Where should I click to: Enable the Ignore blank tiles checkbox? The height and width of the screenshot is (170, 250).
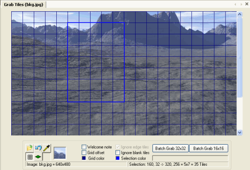pos(118,153)
